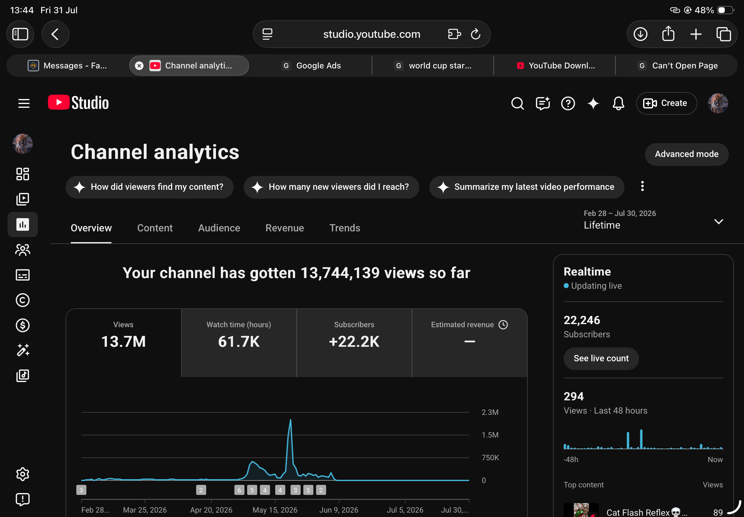Click the May chart marker labeled 6

click(239, 490)
